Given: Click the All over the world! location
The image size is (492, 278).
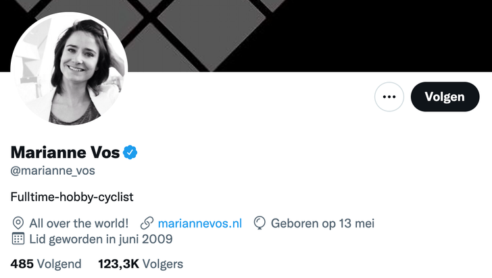Looking at the screenshot, I should tap(79, 223).
